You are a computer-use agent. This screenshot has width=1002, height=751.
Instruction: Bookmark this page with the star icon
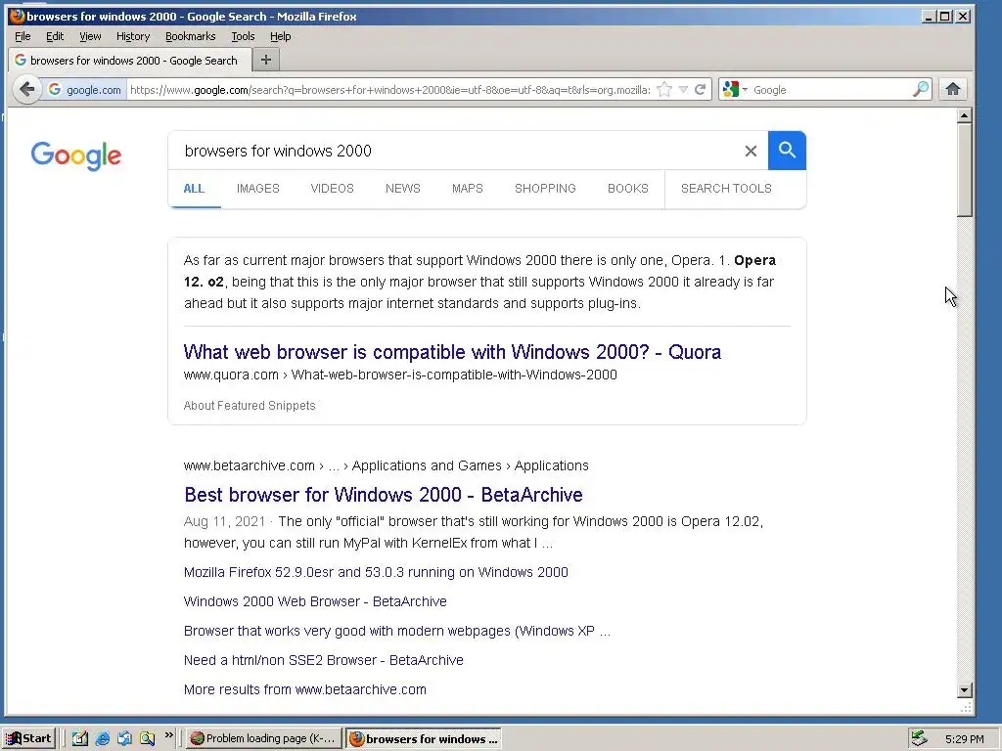point(664,89)
